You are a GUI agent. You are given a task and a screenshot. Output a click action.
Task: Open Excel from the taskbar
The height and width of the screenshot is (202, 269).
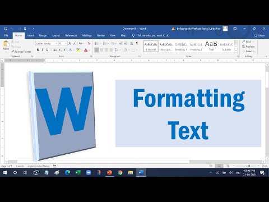[x=78, y=173]
